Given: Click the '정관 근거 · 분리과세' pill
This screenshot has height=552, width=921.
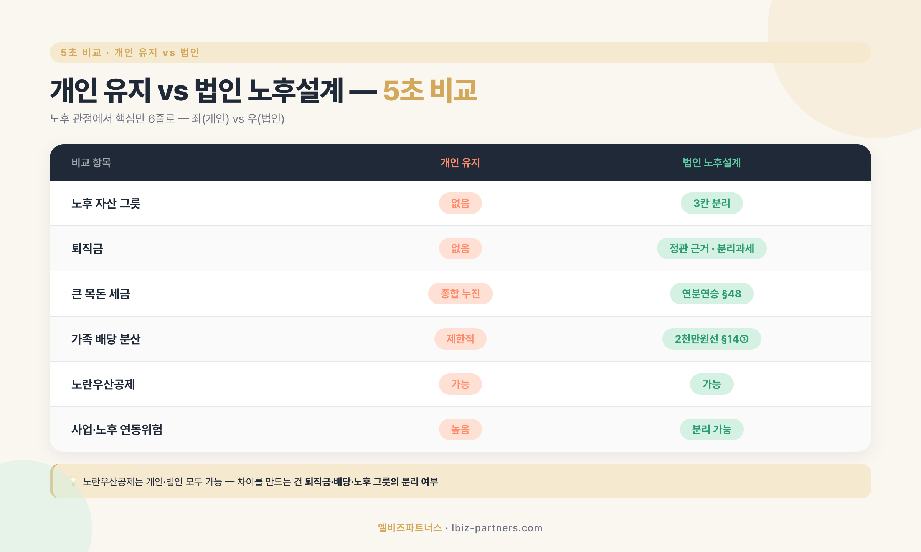Looking at the screenshot, I should pos(711,248).
